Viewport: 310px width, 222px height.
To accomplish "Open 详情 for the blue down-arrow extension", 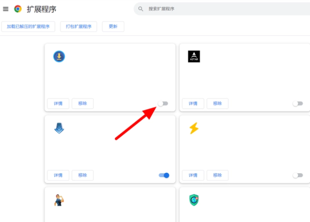I will click(x=58, y=175).
